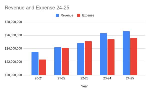Viewport: 150px width, 93px height.
Task: Select the blue Revenue bar for 22-23
Action: [x=81, y=59]
